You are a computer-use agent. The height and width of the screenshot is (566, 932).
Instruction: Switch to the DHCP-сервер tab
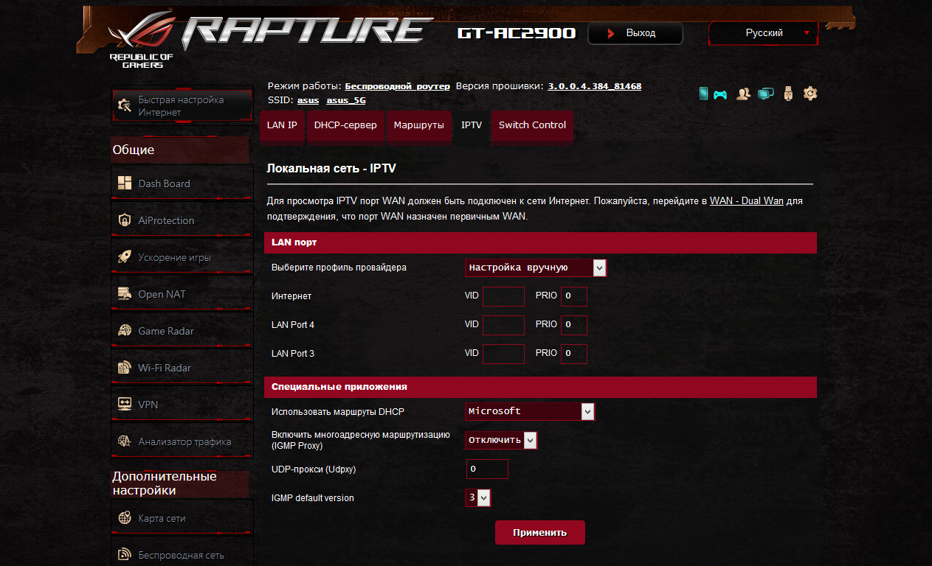tap(345, 125)
